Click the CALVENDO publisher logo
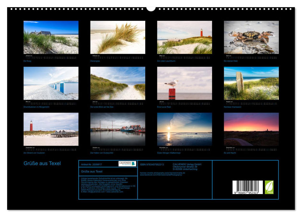 [x=127, y=164]
